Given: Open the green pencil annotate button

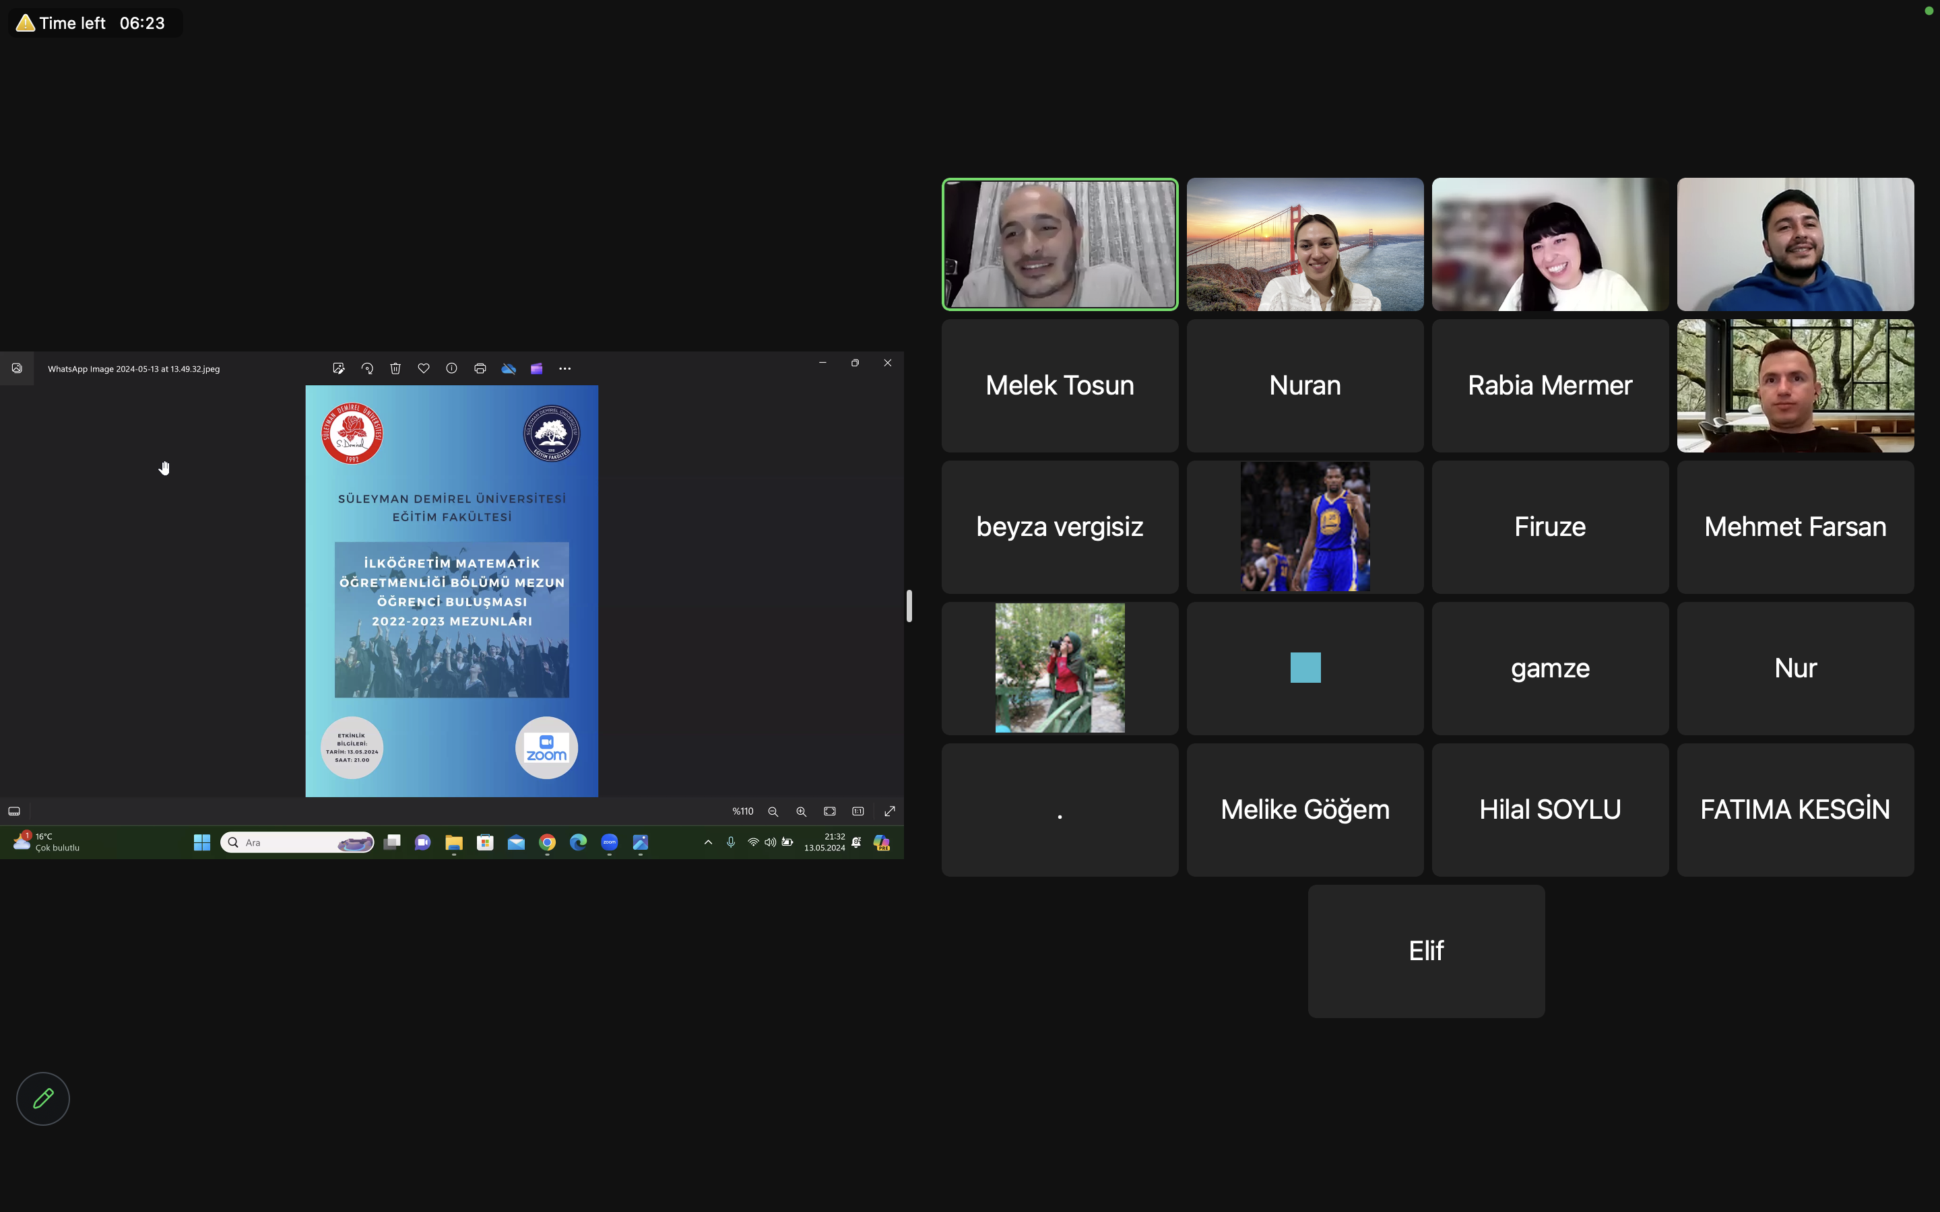Looking at the screenshot, I should (x=43, y=1098).
